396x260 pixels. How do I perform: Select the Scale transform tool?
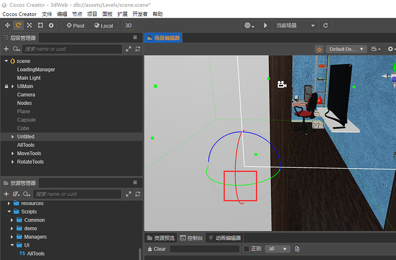click(x=29, y=25)
